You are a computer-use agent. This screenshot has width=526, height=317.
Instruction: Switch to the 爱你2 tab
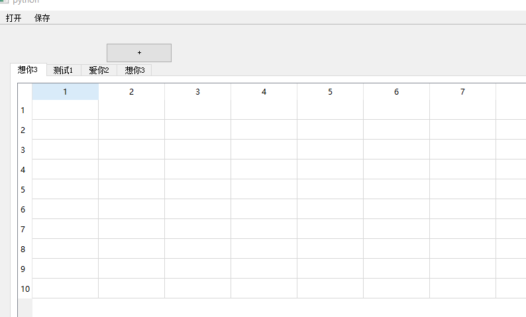99,70
